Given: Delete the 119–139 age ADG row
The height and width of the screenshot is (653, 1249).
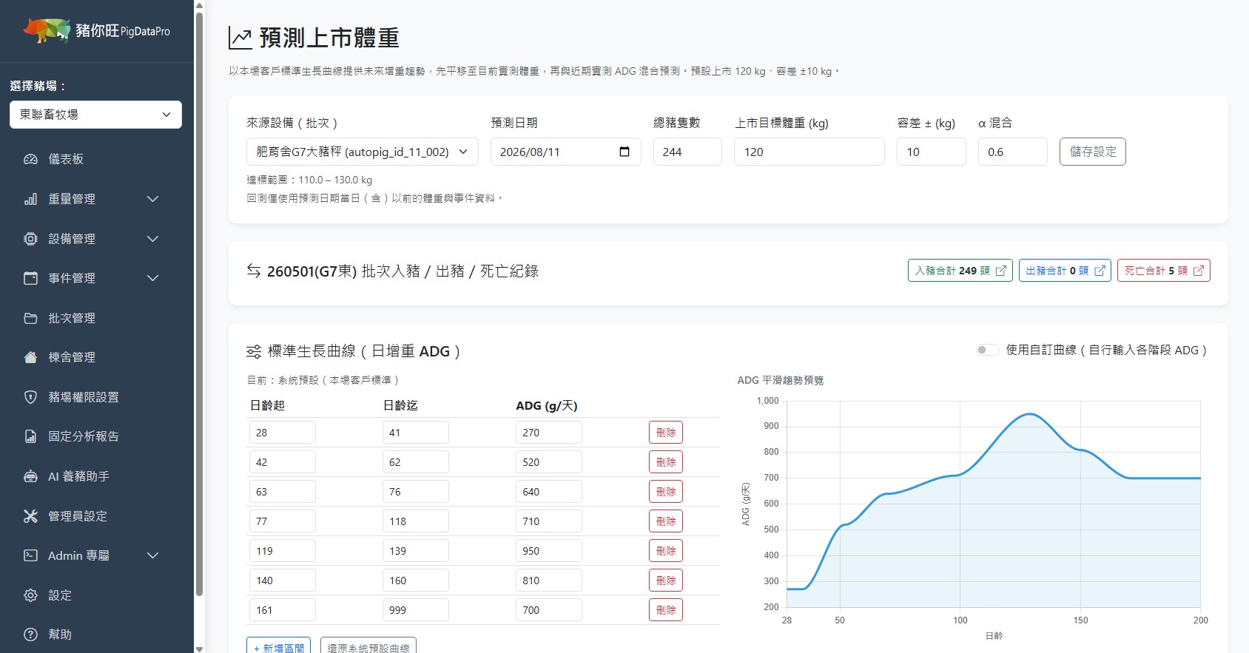Looking at the screenshot, I should tap(666, 551).
